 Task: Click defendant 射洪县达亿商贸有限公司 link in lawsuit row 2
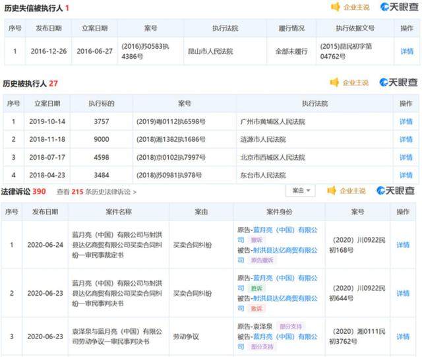[x=285, y=298]
